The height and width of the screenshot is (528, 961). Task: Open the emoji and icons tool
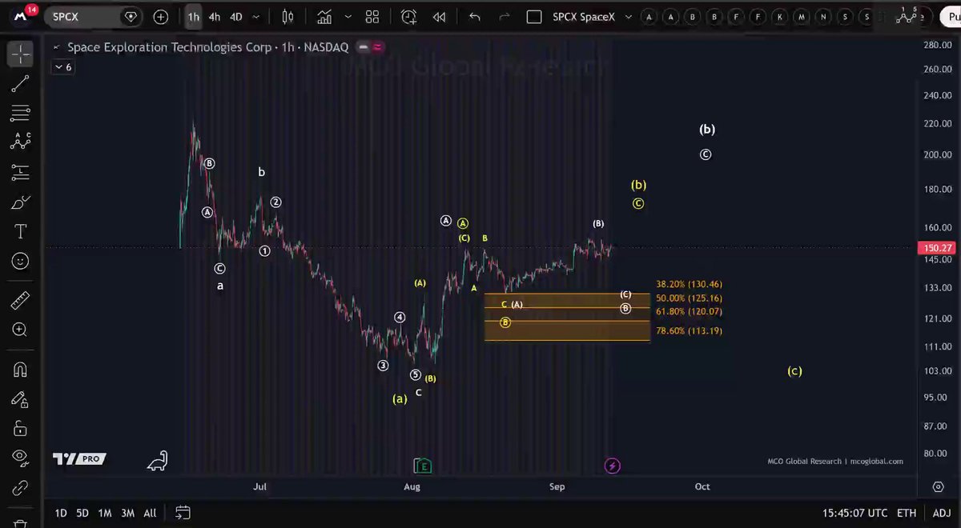pyautogui.click(x=20, y=261)
